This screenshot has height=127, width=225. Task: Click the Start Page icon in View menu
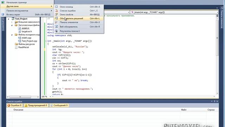tap(3, 2)
